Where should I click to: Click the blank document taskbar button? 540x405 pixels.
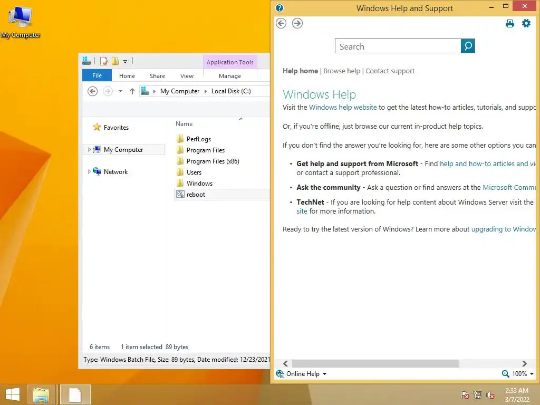[75, 394]
